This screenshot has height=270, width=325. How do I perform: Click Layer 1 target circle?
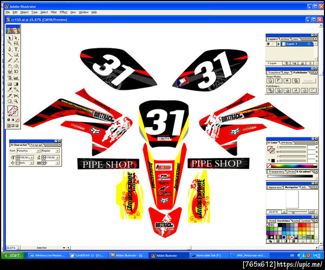(309, 44)
